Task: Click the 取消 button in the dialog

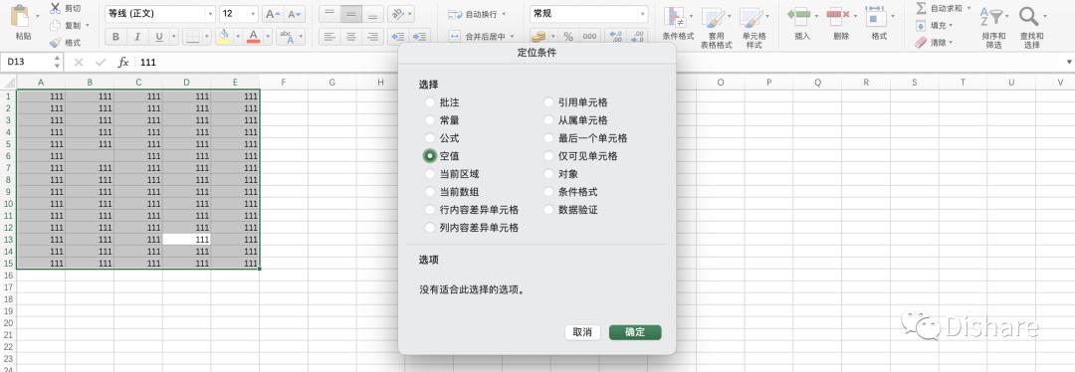Action: pos(582,332)
